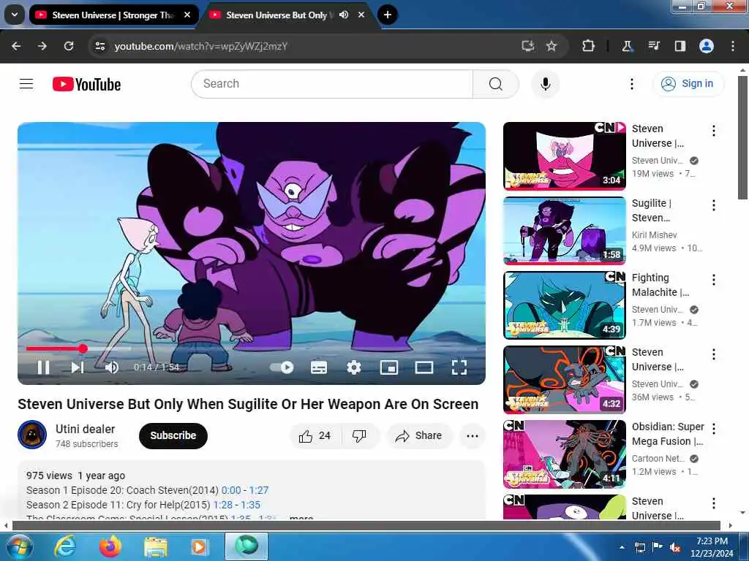Screen dimensions: 749x561
Task: Launch Firefox from taskbar
Action: coord(110,546)
